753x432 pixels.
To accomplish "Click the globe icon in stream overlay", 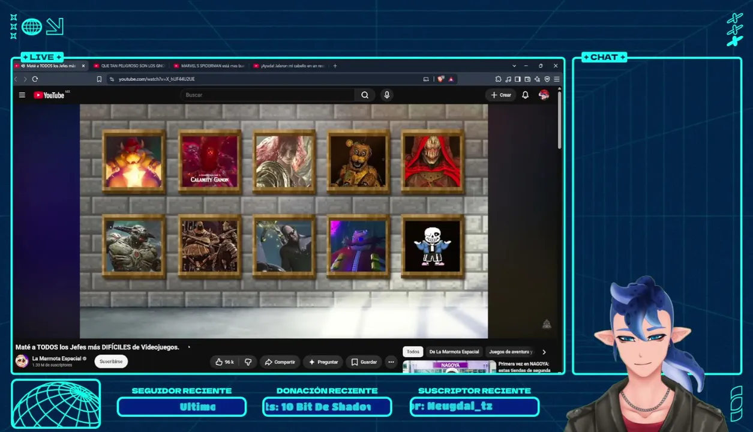I will 32,26.
